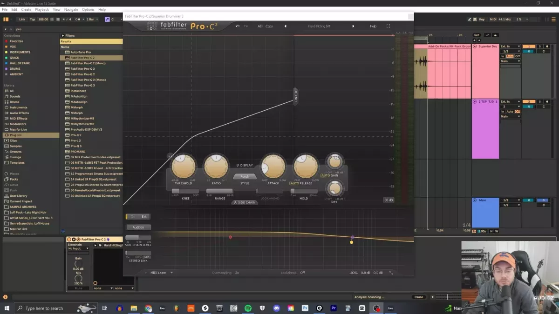The height and width of the screenshot is (314, 559).
Task: Open the 36 dB display range selector
Action: (x=388, y=200)
